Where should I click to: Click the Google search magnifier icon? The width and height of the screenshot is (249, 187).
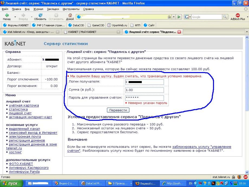coord(225,17)
